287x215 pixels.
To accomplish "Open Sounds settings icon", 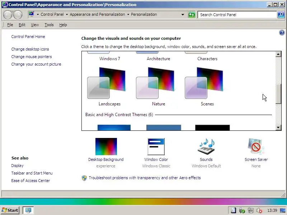I will (x=206, y=147).
